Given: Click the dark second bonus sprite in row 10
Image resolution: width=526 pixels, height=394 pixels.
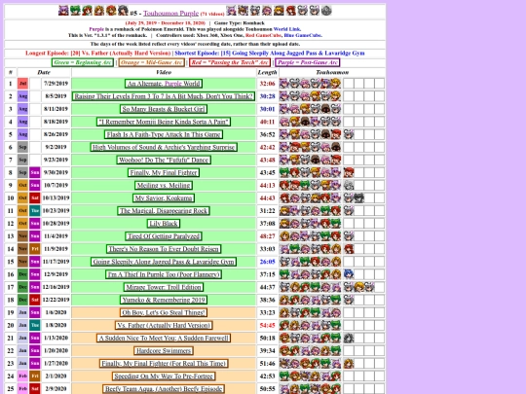Looking at the screenshot, I should tap(359, 198).
